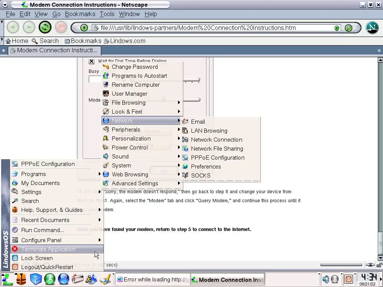Viewport: 383px width, 287px height.
Task: Select SOCKS in the Network submenu
Action: pos(221,176)
